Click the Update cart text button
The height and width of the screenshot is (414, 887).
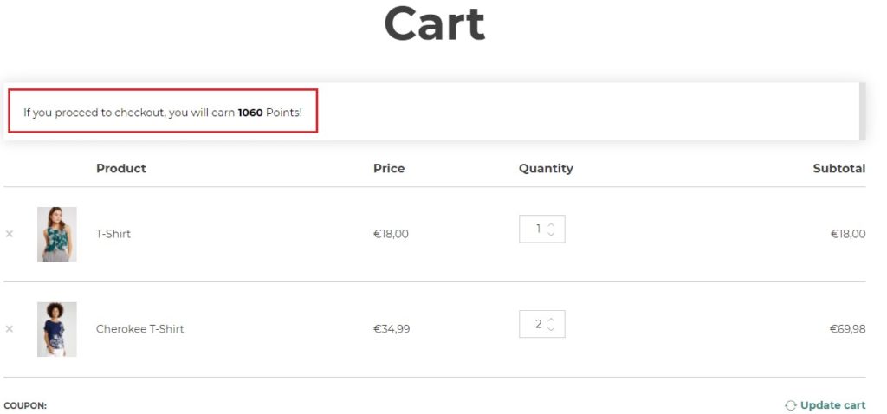832,405
